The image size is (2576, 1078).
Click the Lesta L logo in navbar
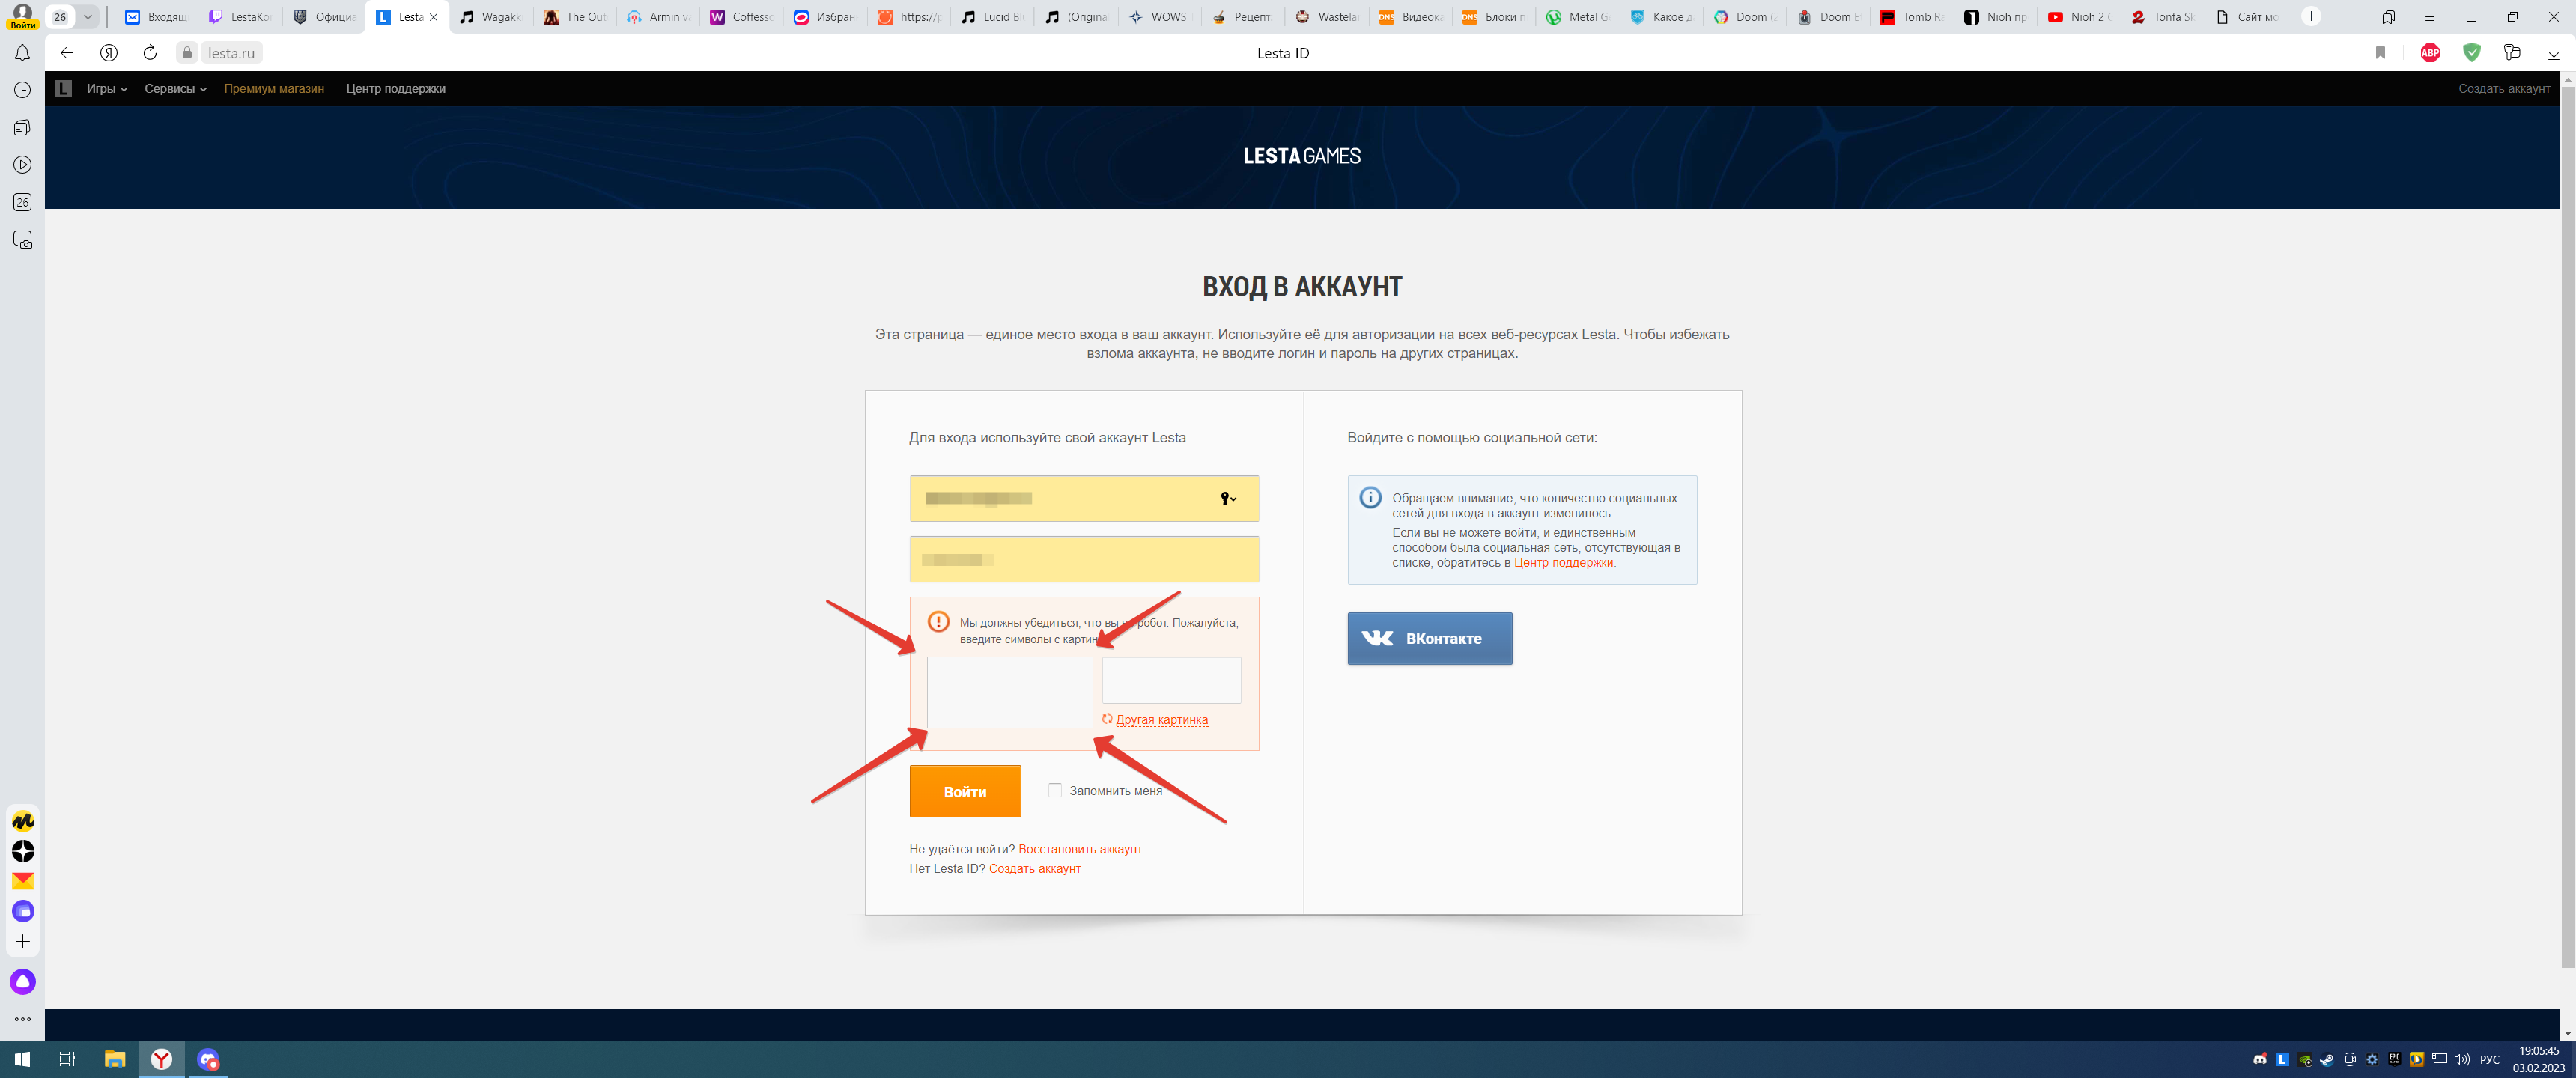click(x=63, y=89)
